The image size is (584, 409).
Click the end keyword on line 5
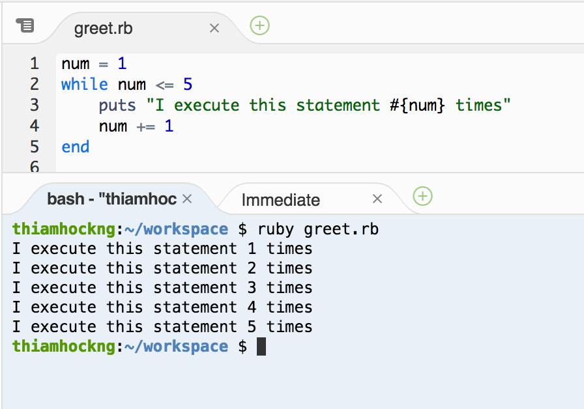pos(75,147)
